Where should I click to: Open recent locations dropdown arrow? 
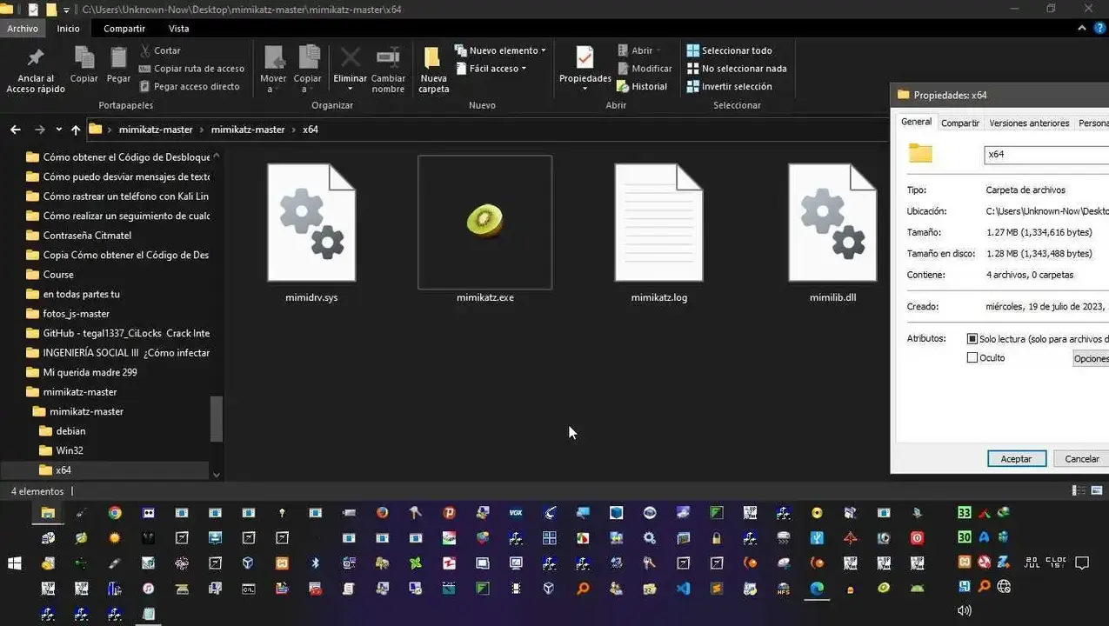pos(58,130)
